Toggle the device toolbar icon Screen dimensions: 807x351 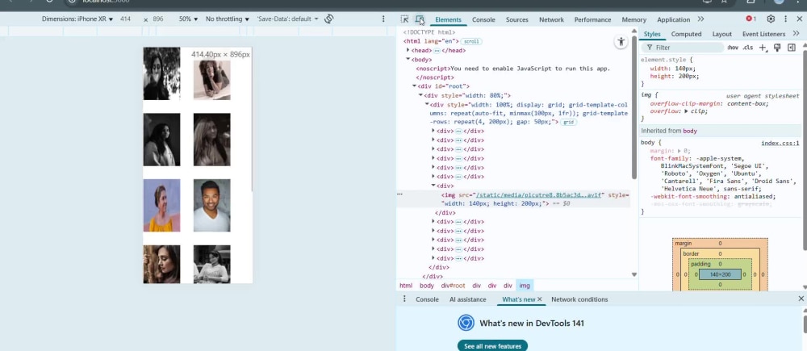click(420, 19)
